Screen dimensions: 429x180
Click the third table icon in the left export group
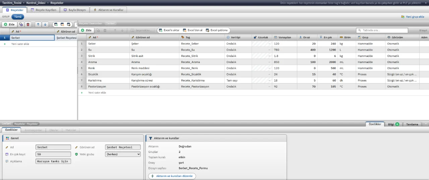click(69, 24)
